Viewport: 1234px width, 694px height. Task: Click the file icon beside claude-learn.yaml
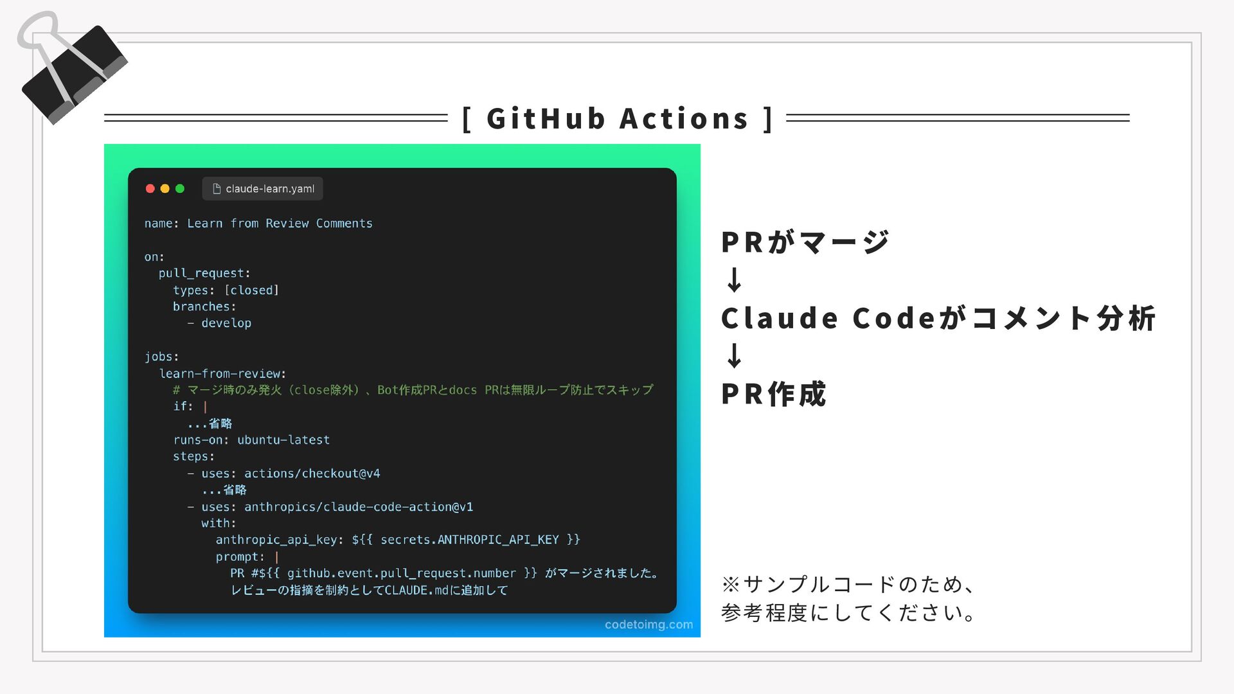[x=217, y=188]
